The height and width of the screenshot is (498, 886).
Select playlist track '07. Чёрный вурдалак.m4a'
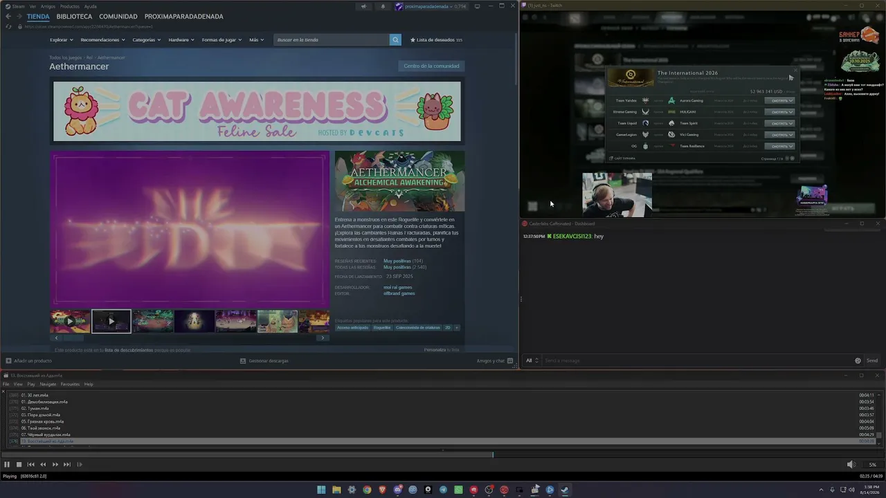click(x=443, y=434)
